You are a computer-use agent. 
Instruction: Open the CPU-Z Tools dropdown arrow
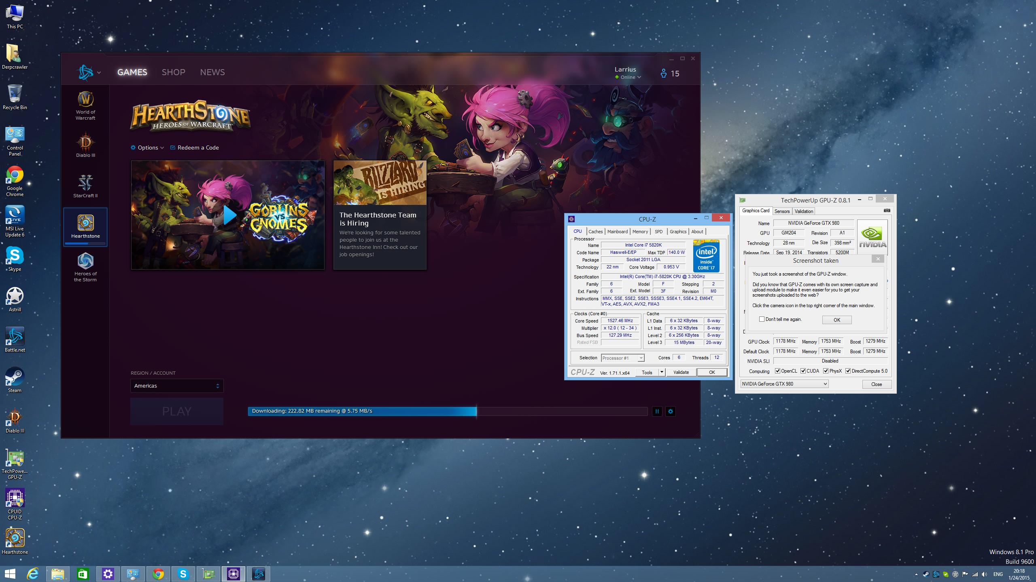[x=662, y=372]
